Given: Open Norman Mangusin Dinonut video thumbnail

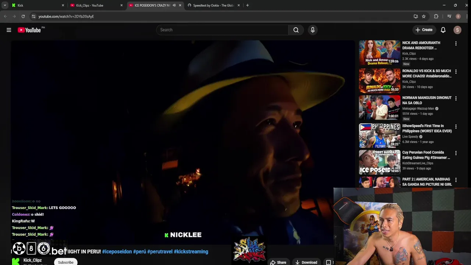Looking at the screenshot, I should [379, 107].
